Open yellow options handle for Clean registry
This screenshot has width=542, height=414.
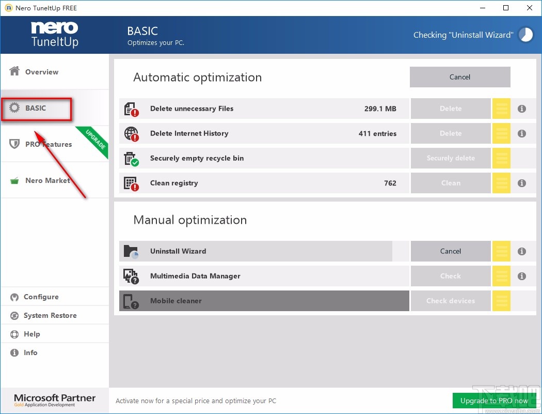tap(501, 183)
